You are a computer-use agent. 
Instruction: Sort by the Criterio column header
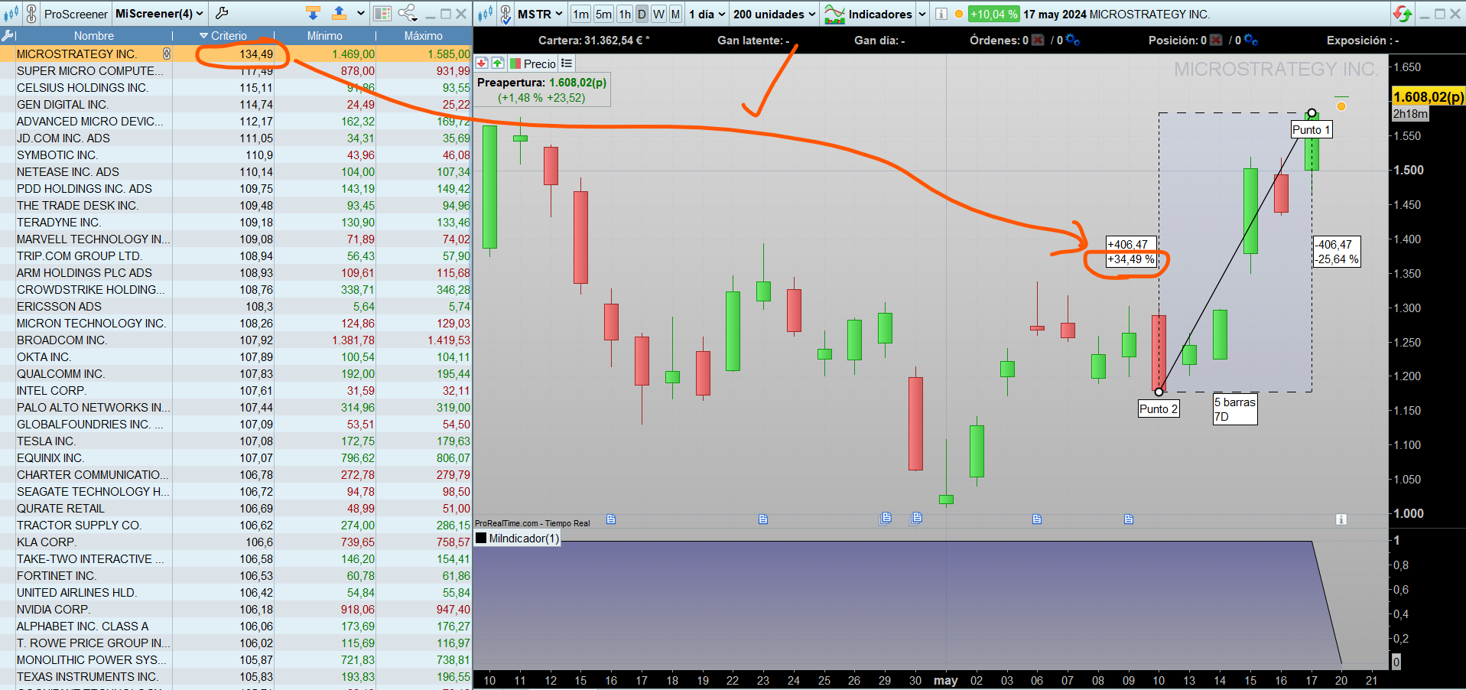click(223, 36)
